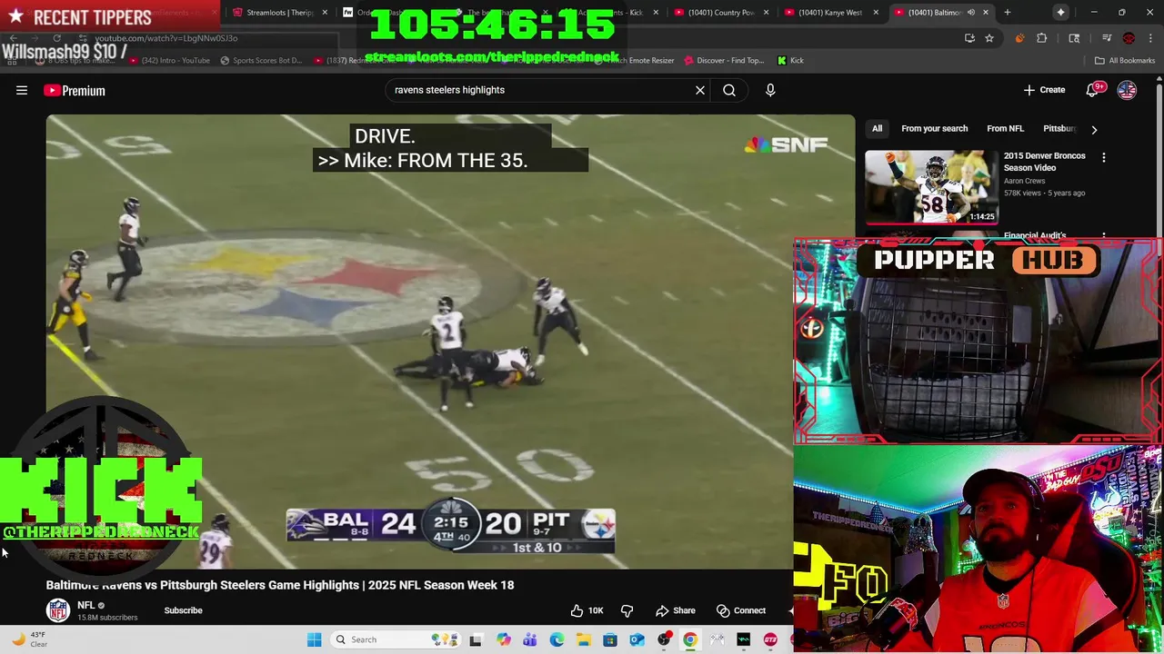Launch Copilot from the taskbar

503,639
